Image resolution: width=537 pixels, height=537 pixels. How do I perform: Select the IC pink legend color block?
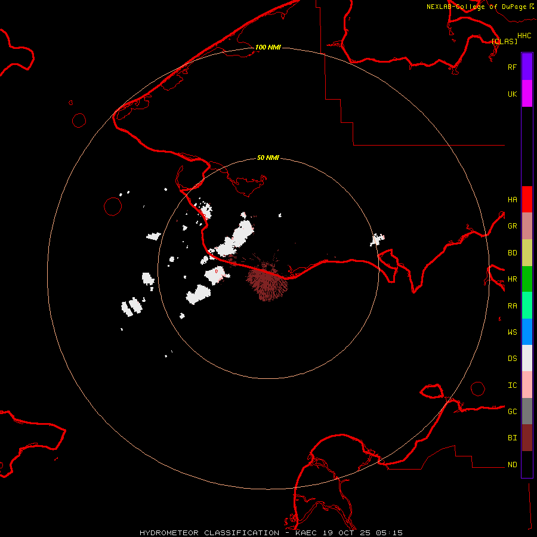(x=527, y=385)
